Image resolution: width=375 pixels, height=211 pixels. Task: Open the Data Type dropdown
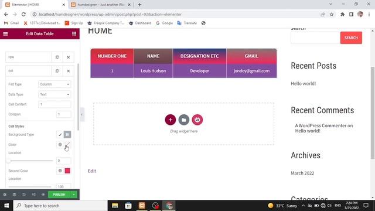(x=54, y=94)
